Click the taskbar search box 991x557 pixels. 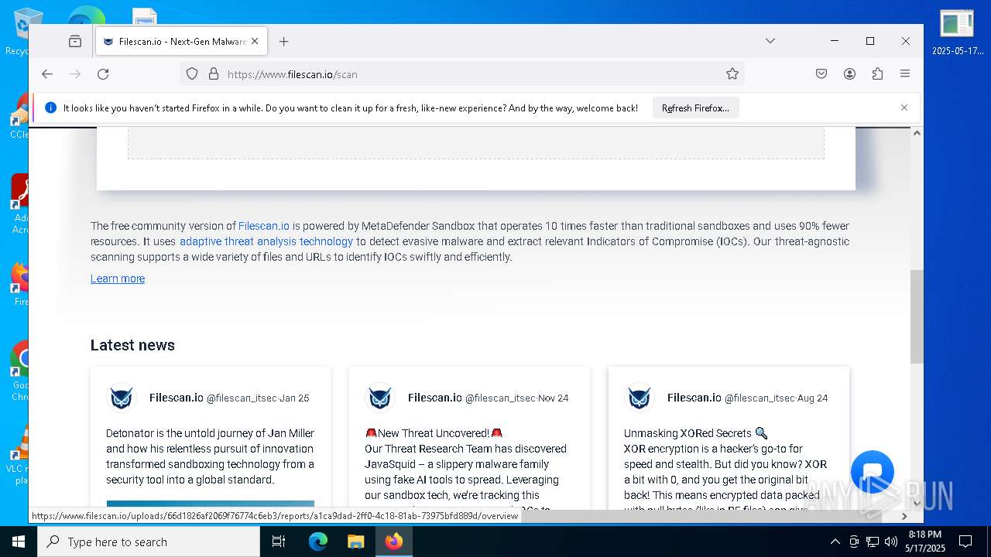[149, 542]
